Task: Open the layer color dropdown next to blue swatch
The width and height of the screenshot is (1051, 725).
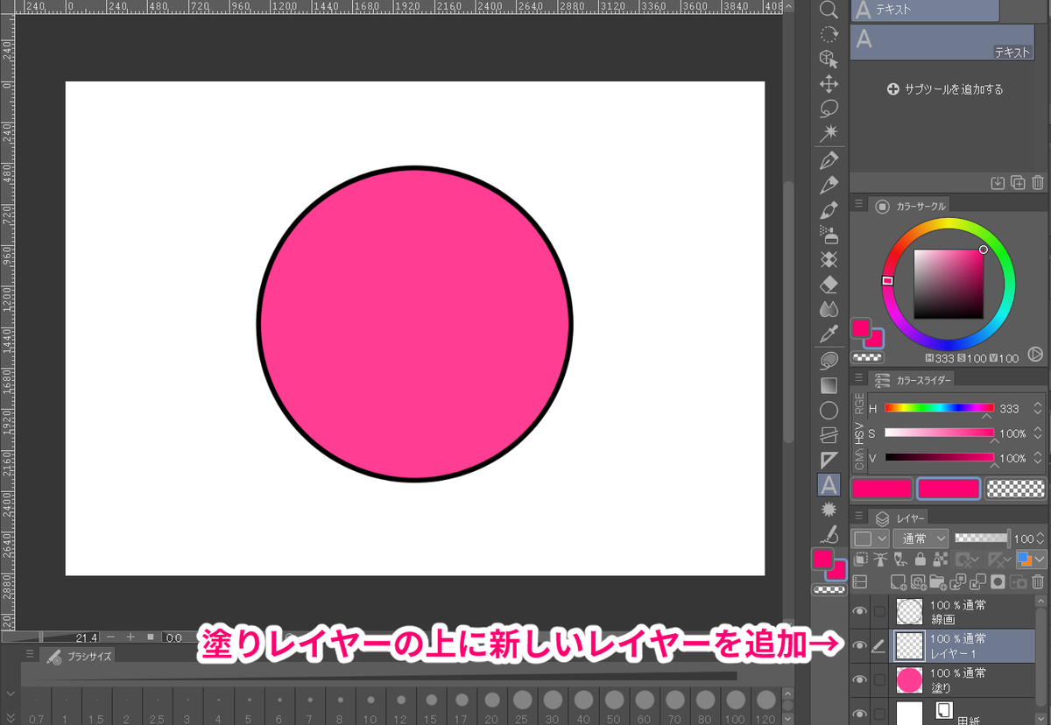Action: (1040, 560)
